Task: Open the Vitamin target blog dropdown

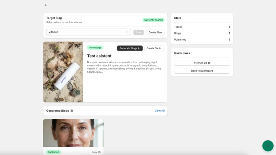Action: (89, 32)
